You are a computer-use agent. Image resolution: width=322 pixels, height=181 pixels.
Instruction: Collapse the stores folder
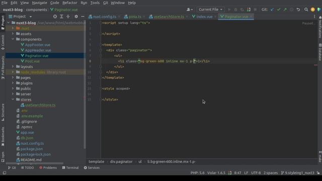pos(13,100)
